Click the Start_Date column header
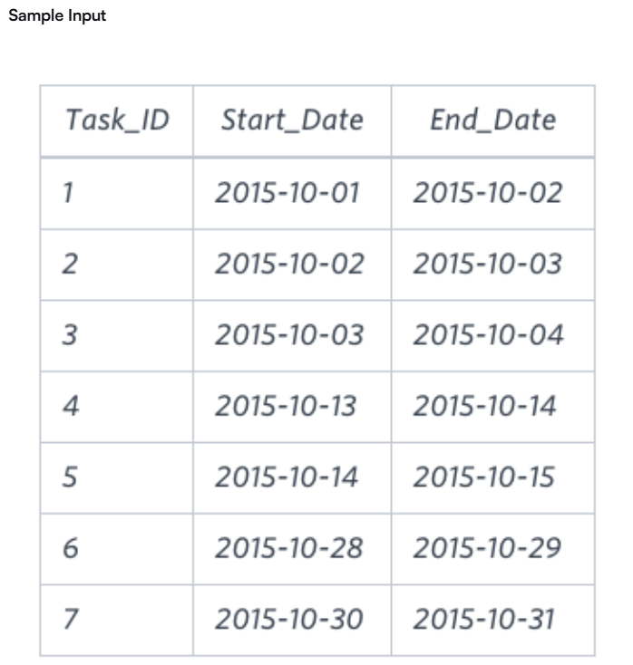The image size is (633, 665). point(292,120)
